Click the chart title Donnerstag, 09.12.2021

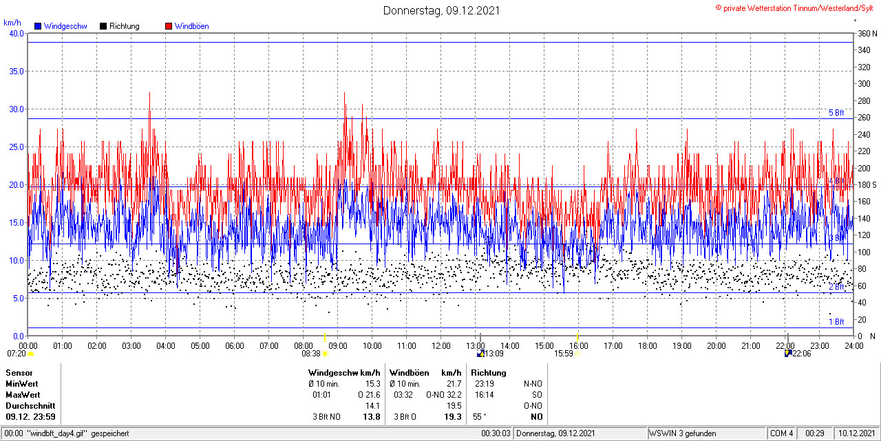(441, 10)
